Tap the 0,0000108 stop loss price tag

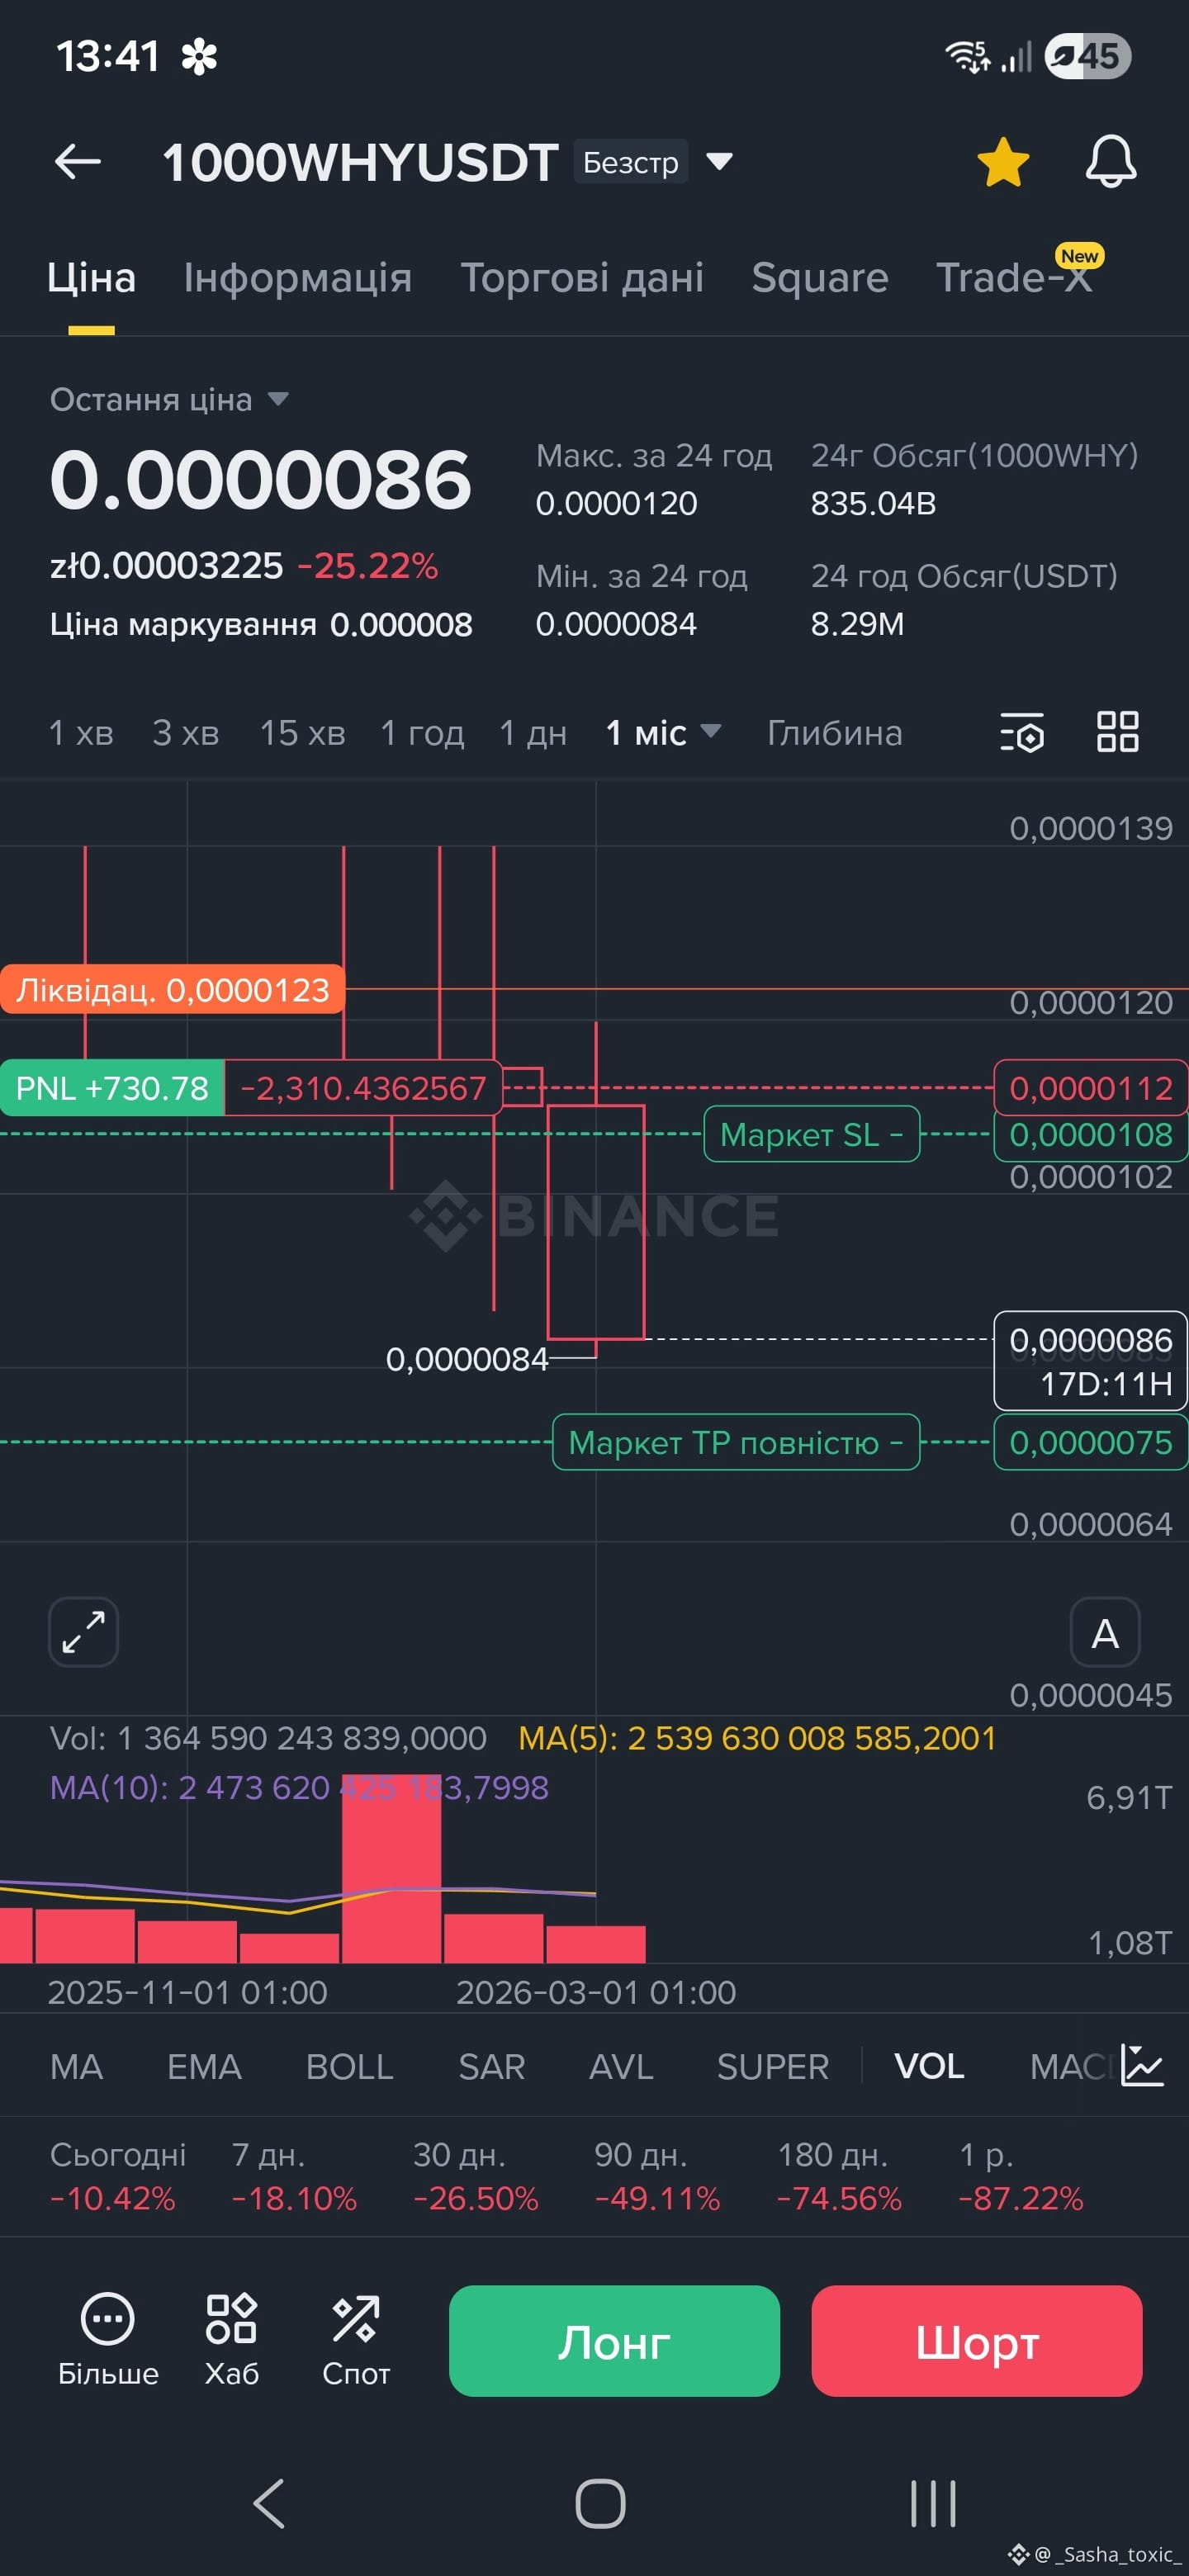tap(1091, 1135)
